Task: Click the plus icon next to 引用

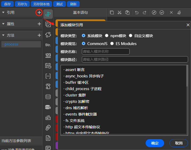Action: coord(39,12)
